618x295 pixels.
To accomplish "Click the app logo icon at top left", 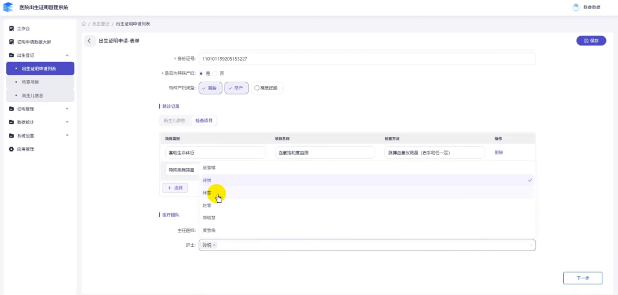I will pyautogui.click(x=8, y=7).
